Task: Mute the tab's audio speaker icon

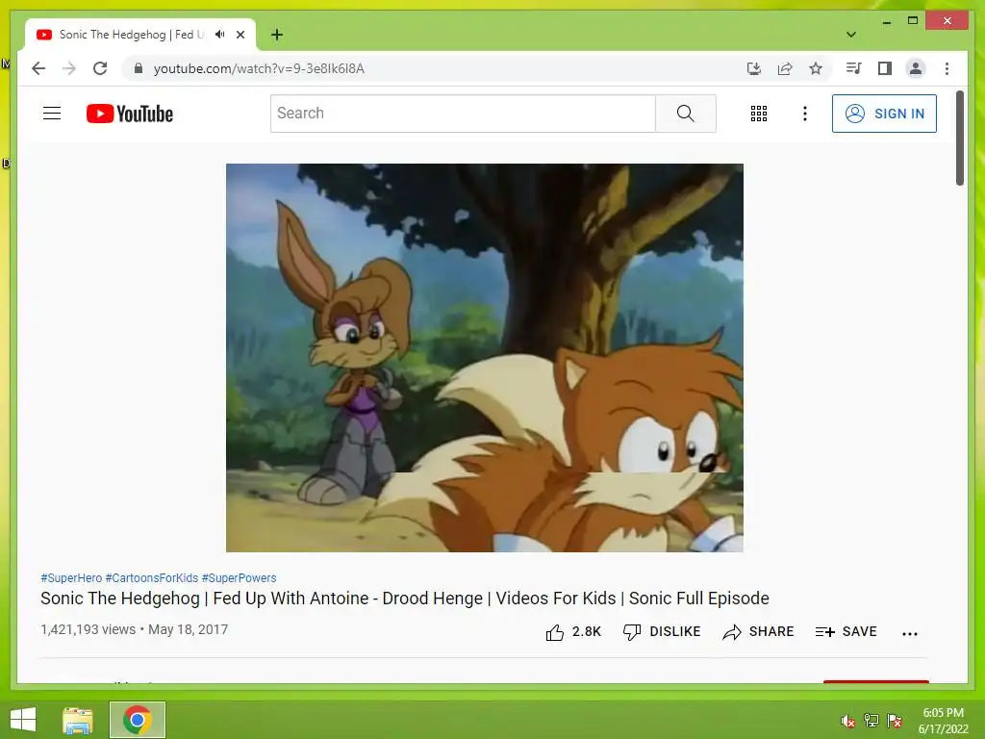Action: (x=219, y=35)
